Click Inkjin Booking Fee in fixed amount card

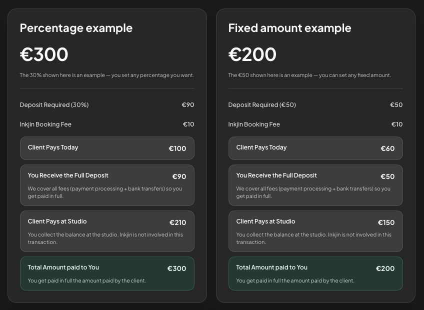(254, 124)
